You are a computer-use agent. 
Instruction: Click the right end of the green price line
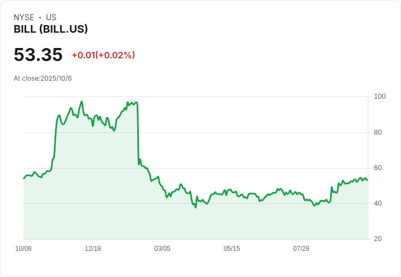[367, 180]
